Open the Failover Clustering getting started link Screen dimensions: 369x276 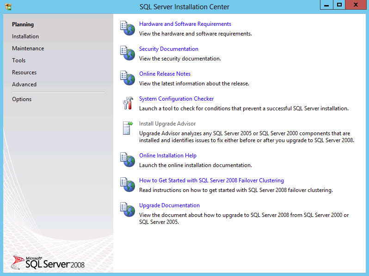coord(212,180)
